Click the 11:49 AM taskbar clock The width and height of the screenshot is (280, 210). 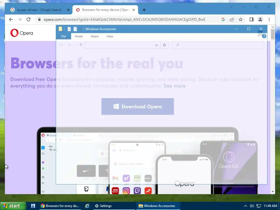coord(270,206)
